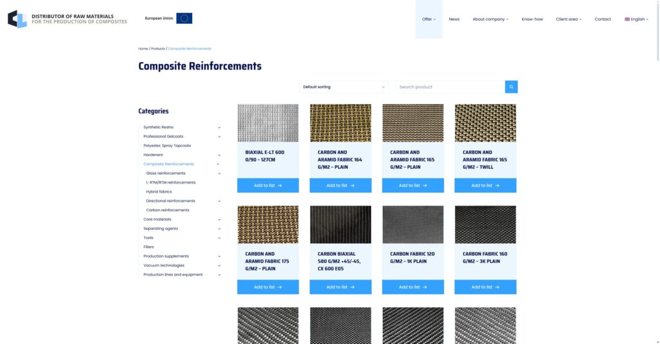Expand the Vacuum technologies category arrow
This screenshot has width=660, height=344.
219,265
